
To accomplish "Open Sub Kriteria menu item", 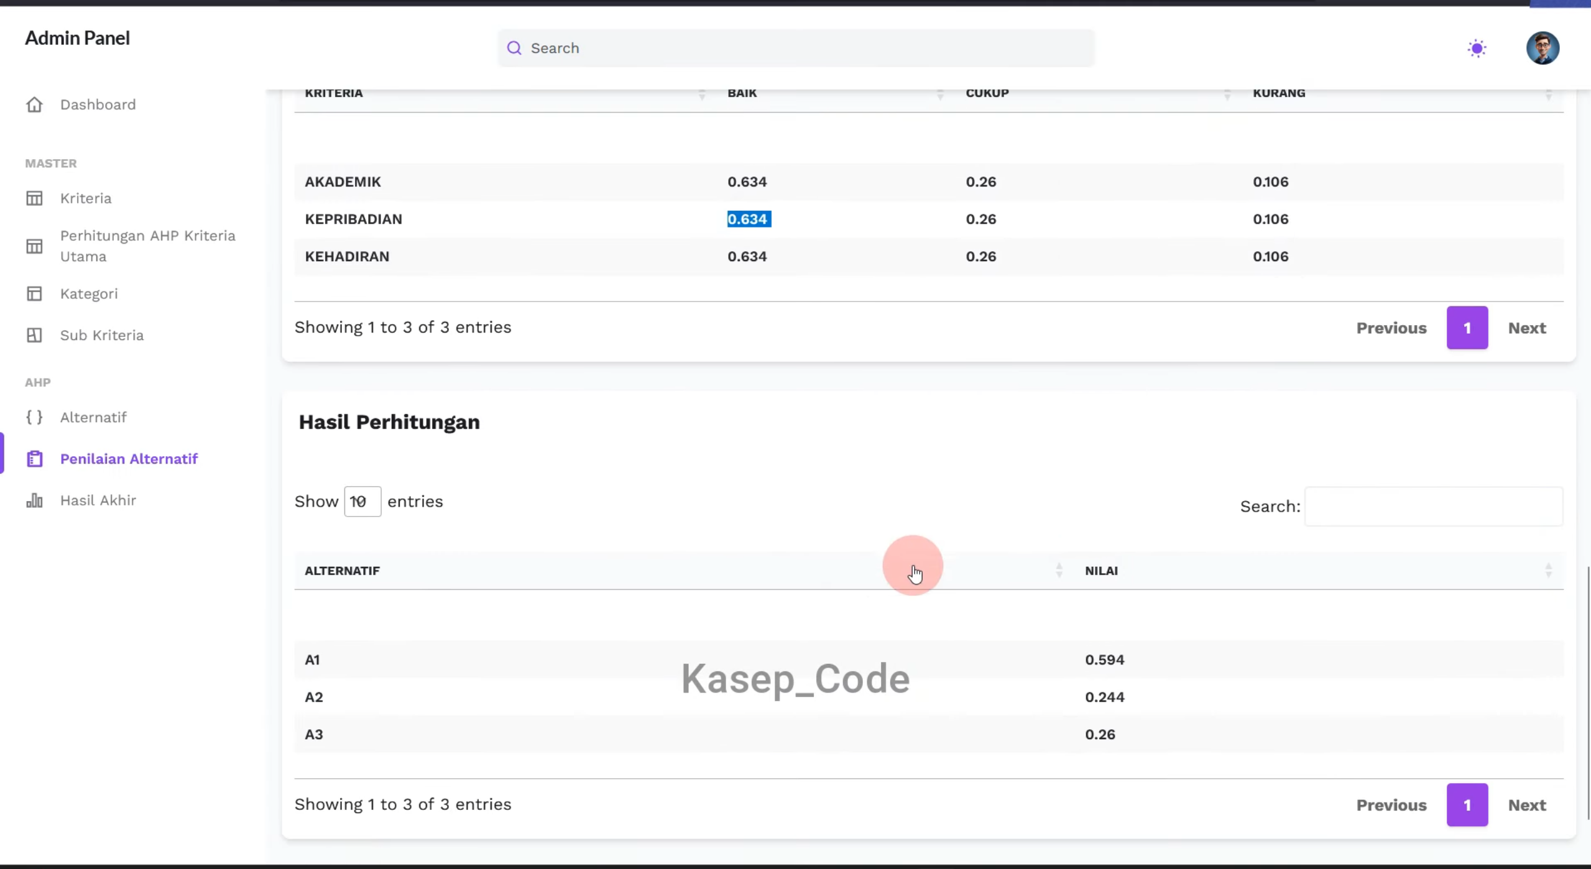I will 102,335.
